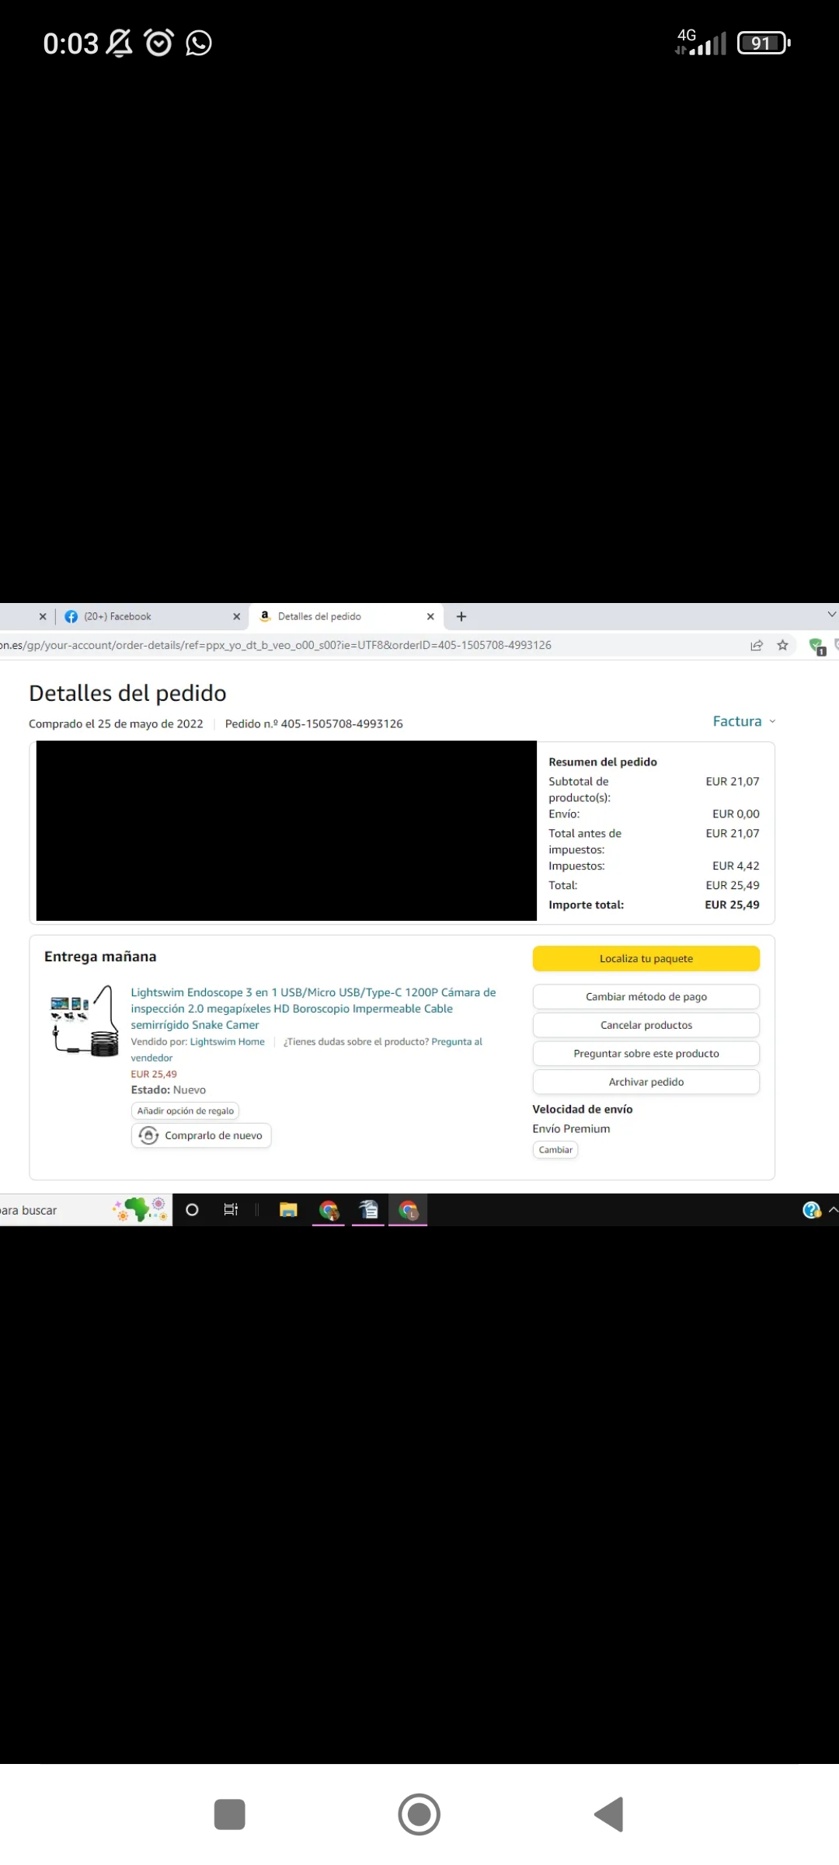The height and width of the screenshot is (1865, 839).
Task: Expand the tab search chevron in Chrome
Action: [x=831, y=615]
